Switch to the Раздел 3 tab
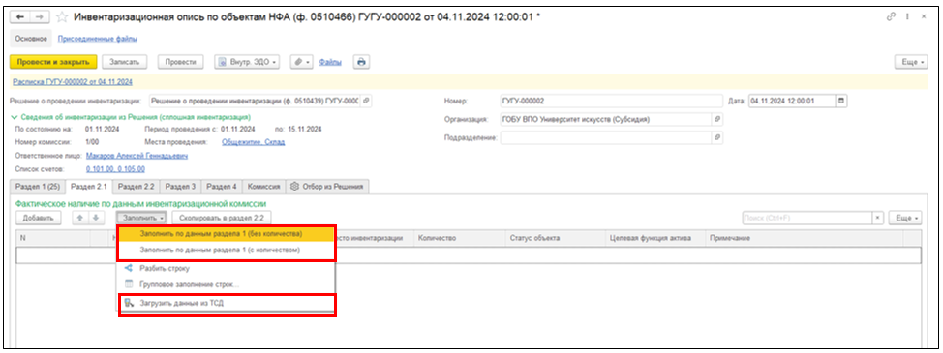The width and height of the screenshot is (943, 353). (x=180, y=186)
